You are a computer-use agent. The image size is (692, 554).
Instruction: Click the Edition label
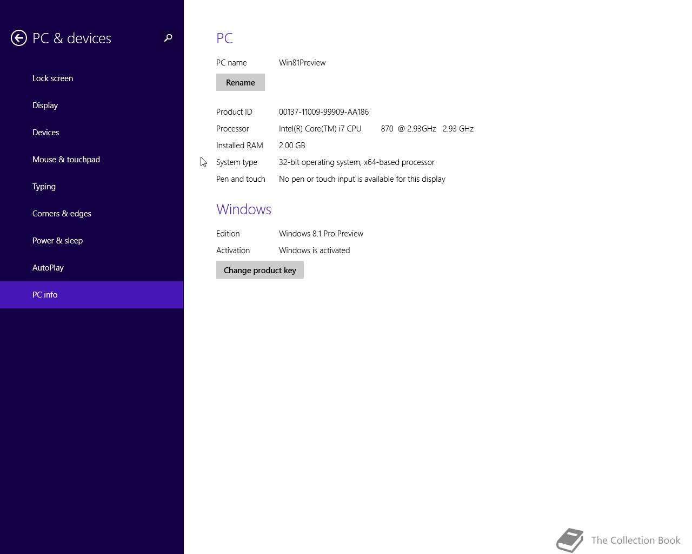[228, 234]
